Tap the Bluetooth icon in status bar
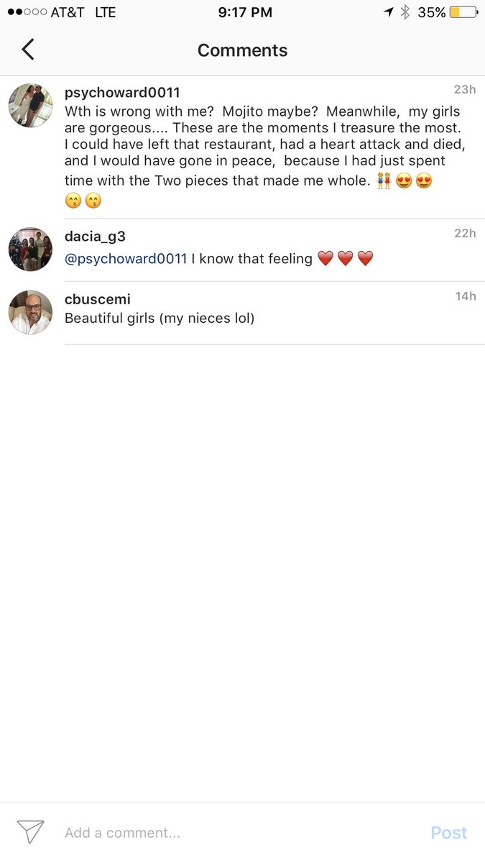The height and width of the screenshot is (863, 485). [x=405, y=12]
